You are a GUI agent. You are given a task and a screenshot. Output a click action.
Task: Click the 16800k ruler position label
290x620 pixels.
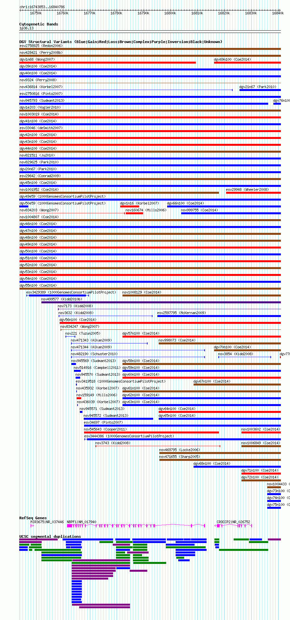[x=170, y=13]
